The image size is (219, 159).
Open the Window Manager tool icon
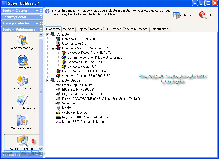pyautogui.click(x=22, y=40)
